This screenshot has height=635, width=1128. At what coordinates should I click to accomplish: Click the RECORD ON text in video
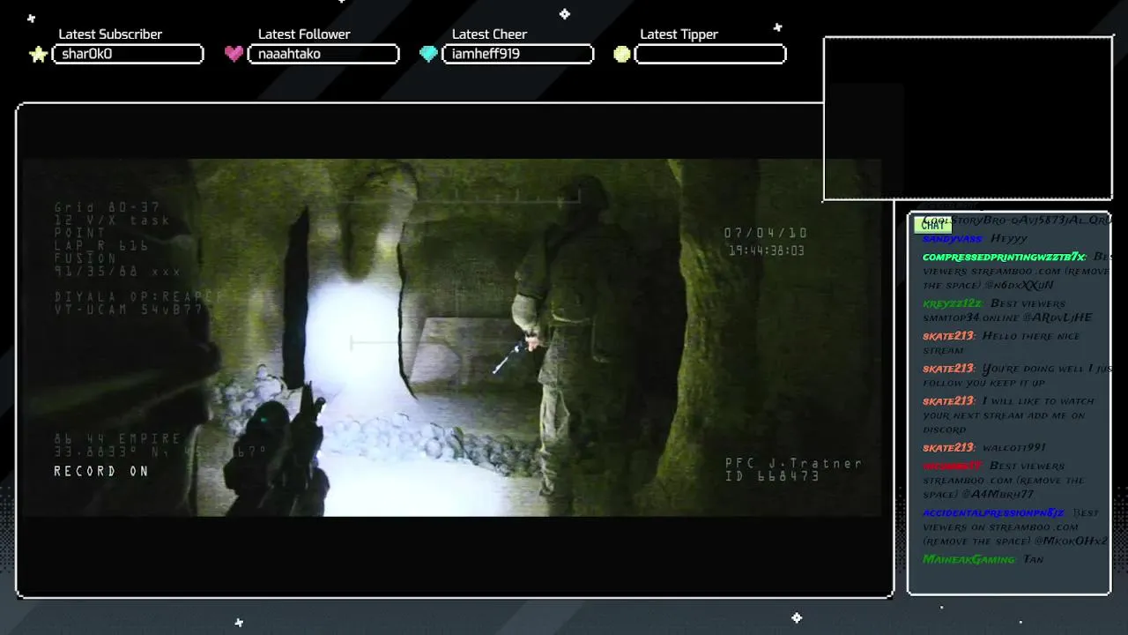pyautogui.click(x=101, y=472)
